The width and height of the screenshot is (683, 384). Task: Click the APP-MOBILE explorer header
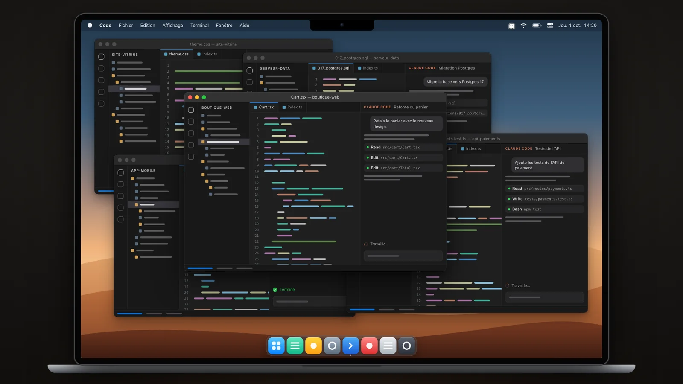pos(143,171)
